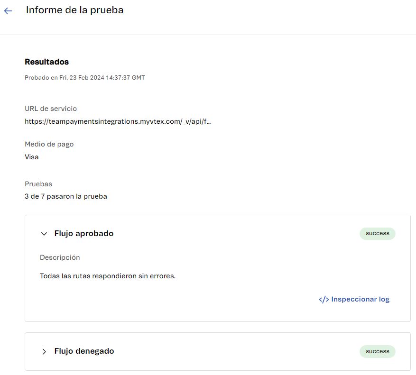The width and height of the screenshot is (416, 375).
Task: Click the 3 de 7 pasaron la prueba text
Action: pyautogui.click(x=65, y=196)
